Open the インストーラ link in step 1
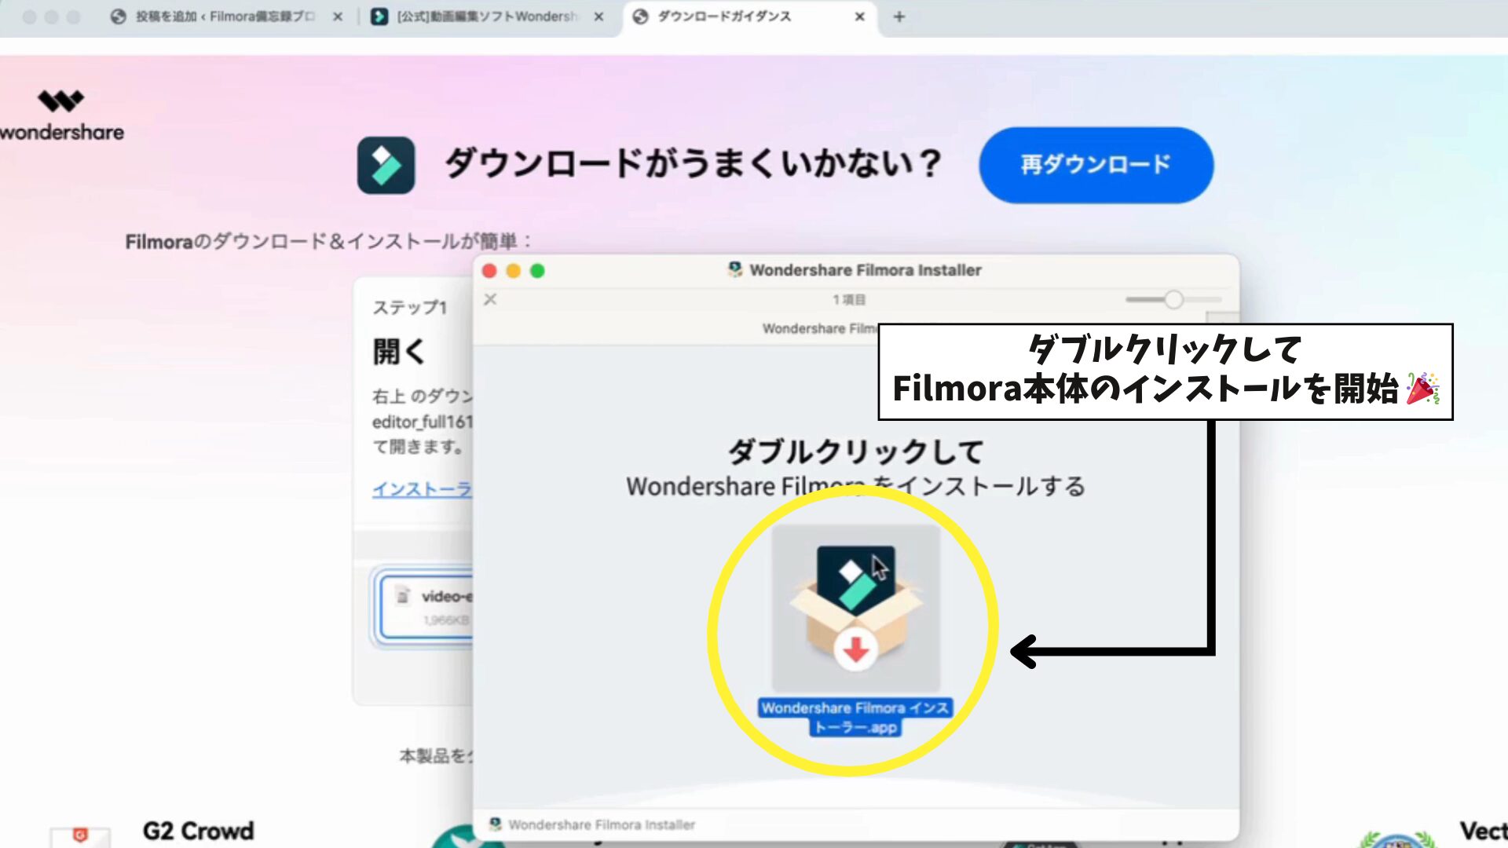The height and width of the screenshot is (848, 1508). (x=422, y=489)
